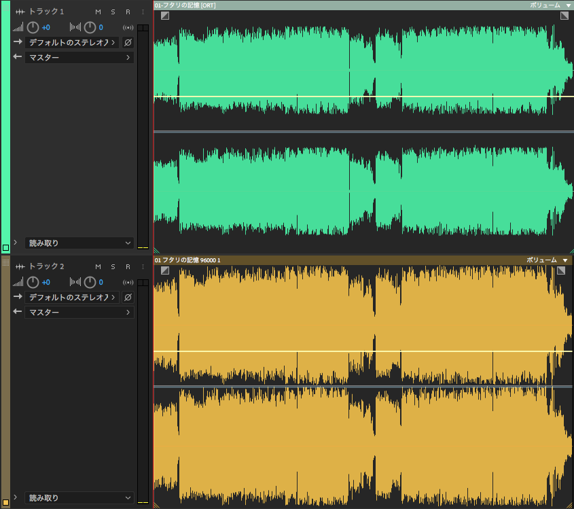Select clip title 01-フタリの記憶 [ORT]
Screen dimensions: 574x509
tap(185, 5)
